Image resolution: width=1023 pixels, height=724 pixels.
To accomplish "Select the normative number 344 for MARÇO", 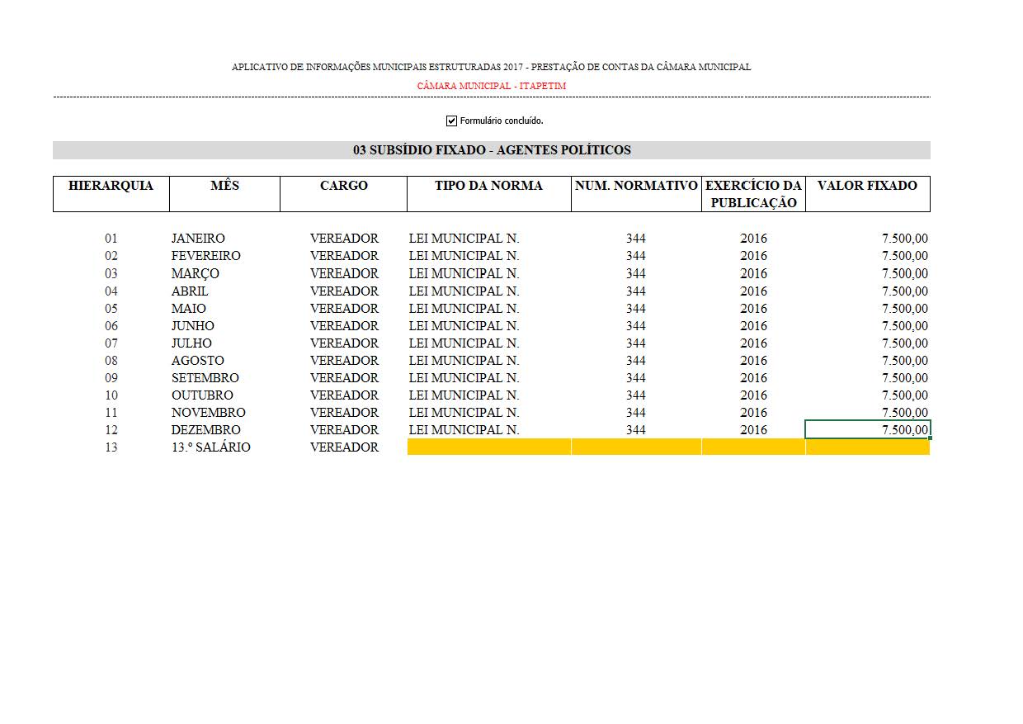I will pyautogui.click(x=636, y=272).
